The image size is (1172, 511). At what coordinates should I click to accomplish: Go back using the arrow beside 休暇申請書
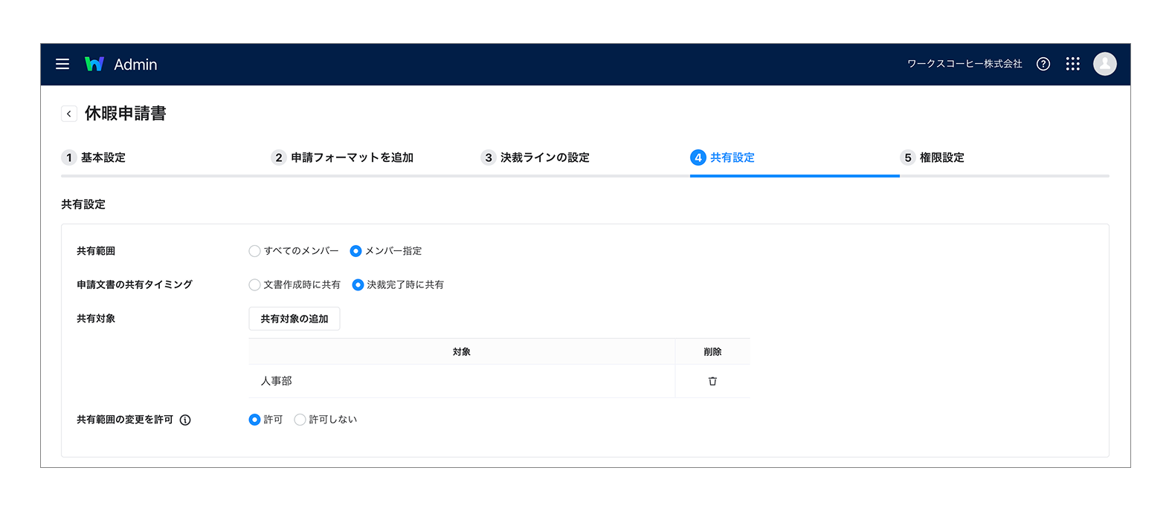(69, 114)
